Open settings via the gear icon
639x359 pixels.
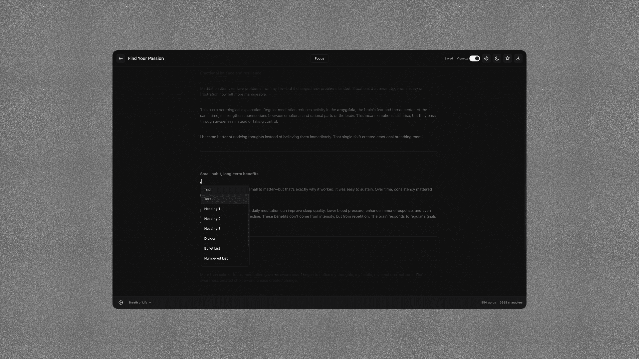(x=486, y=59)
